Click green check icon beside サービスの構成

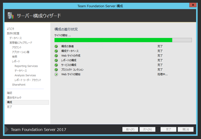(x=56, y=65)
